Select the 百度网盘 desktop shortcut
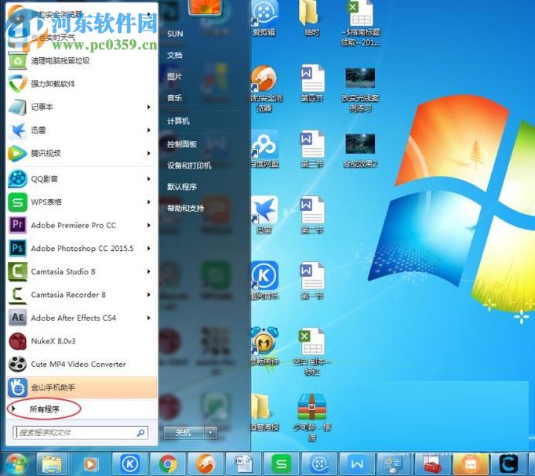535x476 pixels. tap(264, 151)
